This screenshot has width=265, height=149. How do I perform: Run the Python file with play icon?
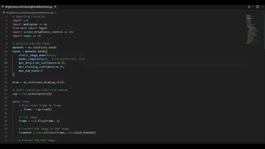[249, 7]
